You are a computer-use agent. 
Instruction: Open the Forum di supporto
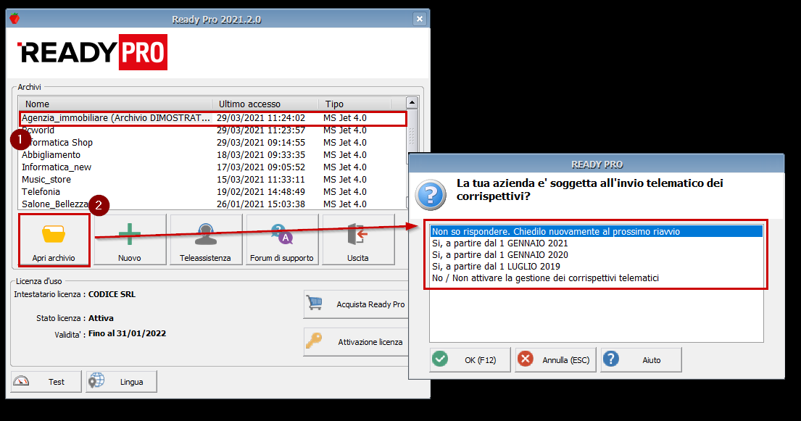[282, 240]
